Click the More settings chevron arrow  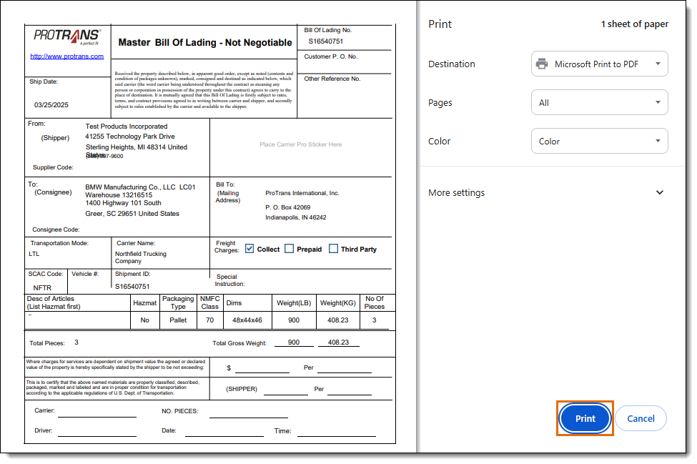tap(660, 192)
